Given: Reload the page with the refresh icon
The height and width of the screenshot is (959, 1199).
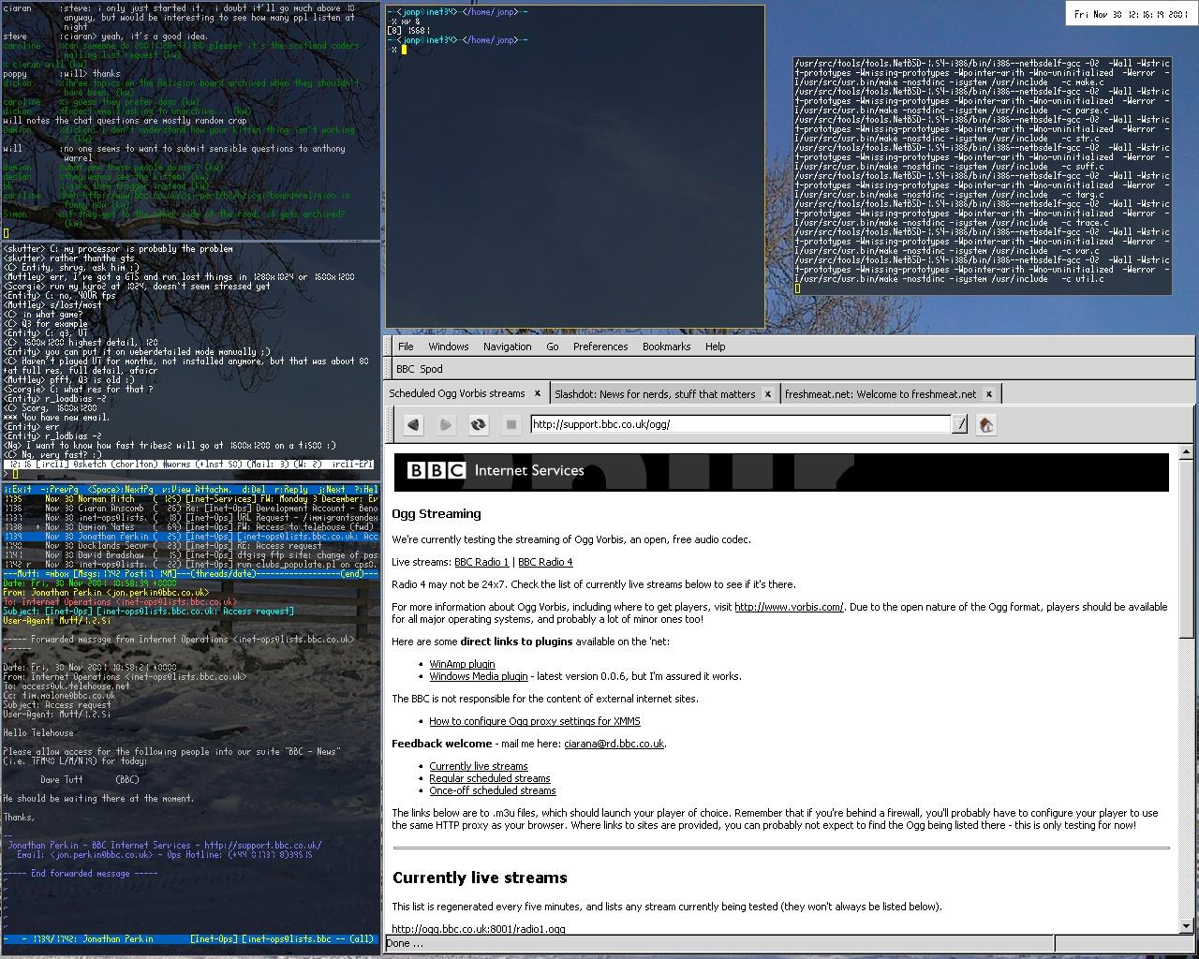Looking at the screenshot, I should [x=478, y=425].
